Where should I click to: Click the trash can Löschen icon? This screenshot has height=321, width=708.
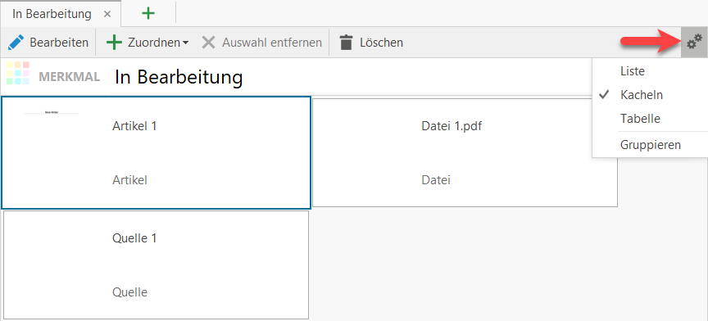[346, 43]
